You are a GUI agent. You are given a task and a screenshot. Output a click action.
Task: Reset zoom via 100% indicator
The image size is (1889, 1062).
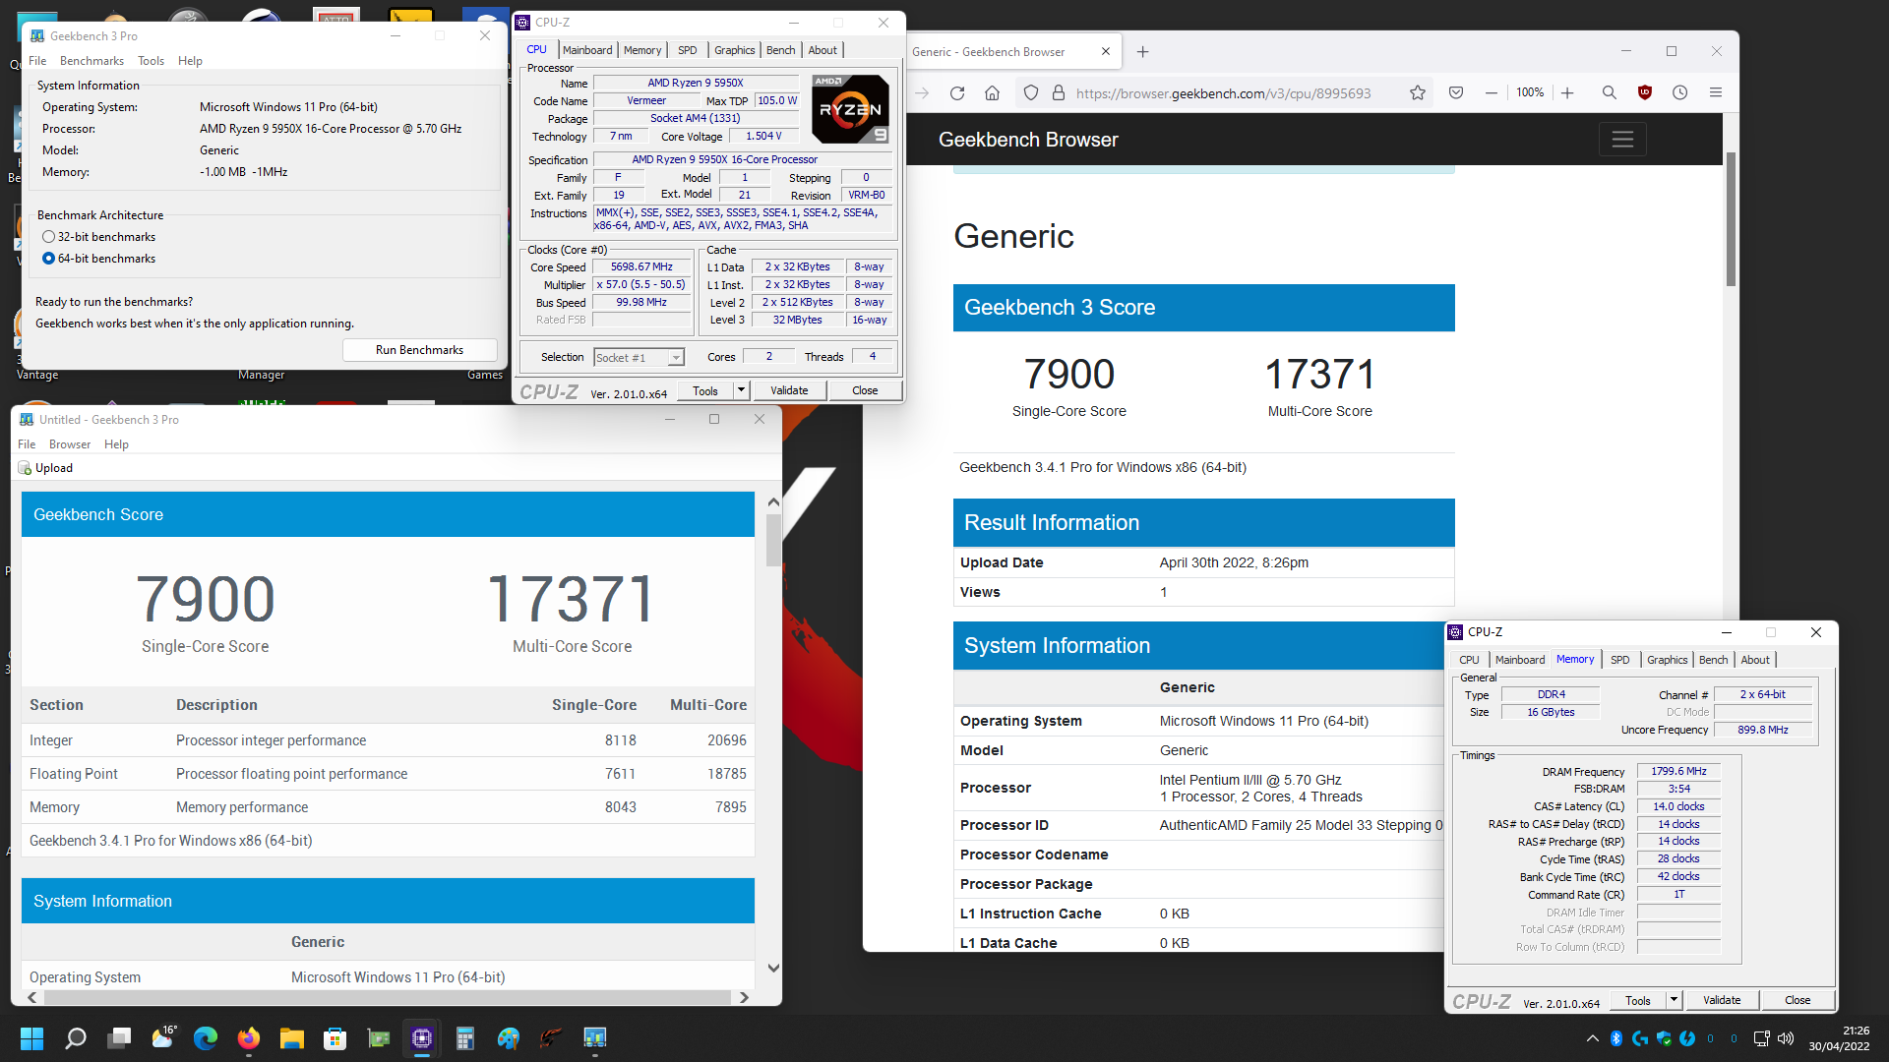(1529, 92)
